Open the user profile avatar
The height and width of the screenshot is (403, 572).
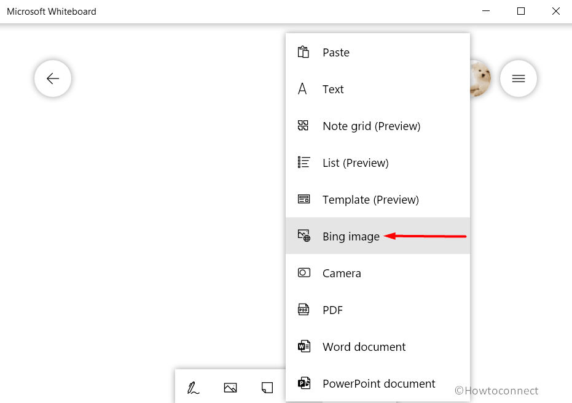coord(480,79)
